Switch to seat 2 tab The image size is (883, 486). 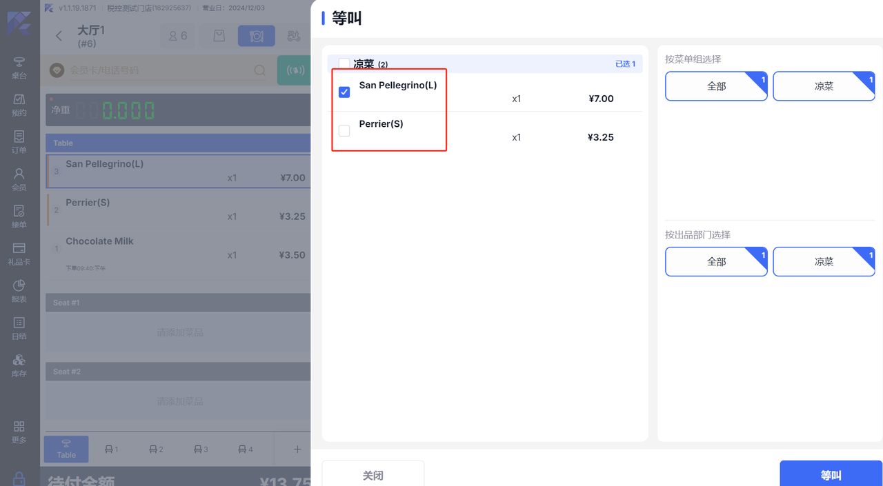(156, 449)
